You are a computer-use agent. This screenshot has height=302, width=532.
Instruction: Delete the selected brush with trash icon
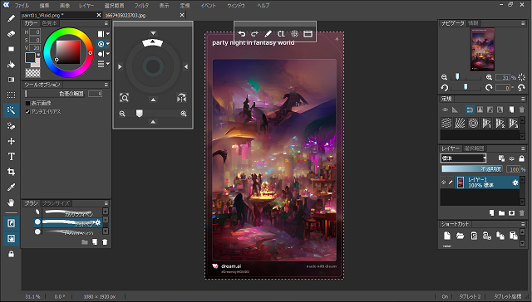pos(105,241)
